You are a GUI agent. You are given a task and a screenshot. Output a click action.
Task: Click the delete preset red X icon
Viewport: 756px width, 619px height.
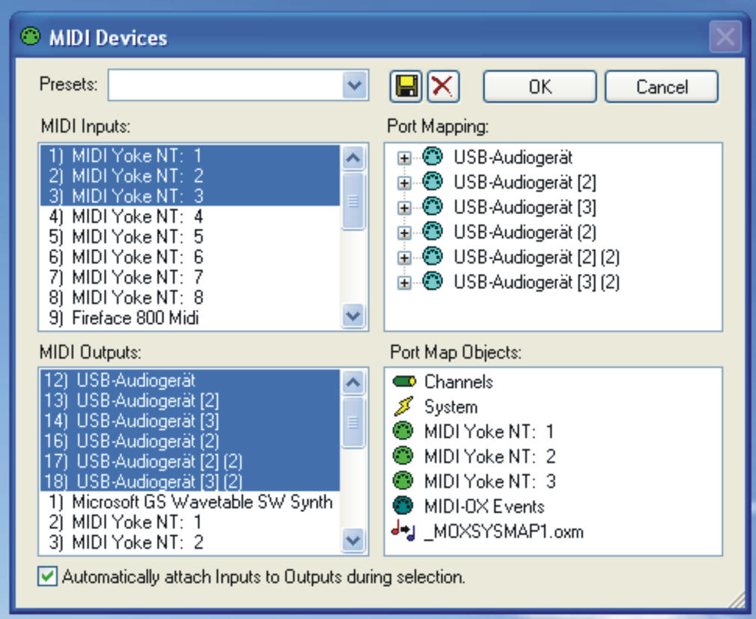tap(443, 86)
